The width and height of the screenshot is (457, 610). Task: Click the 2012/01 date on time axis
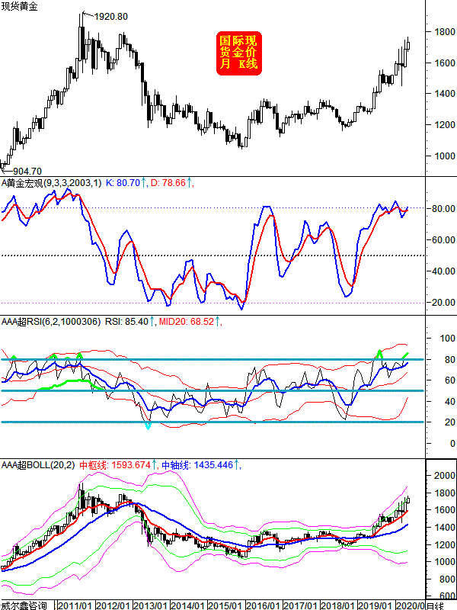(113, 605)
